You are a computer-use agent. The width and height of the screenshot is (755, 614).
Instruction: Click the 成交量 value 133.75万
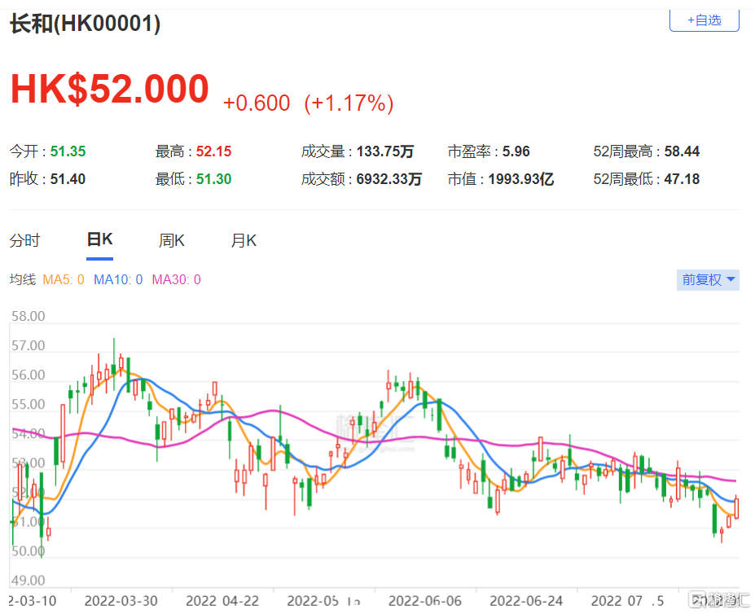(385, 151)
